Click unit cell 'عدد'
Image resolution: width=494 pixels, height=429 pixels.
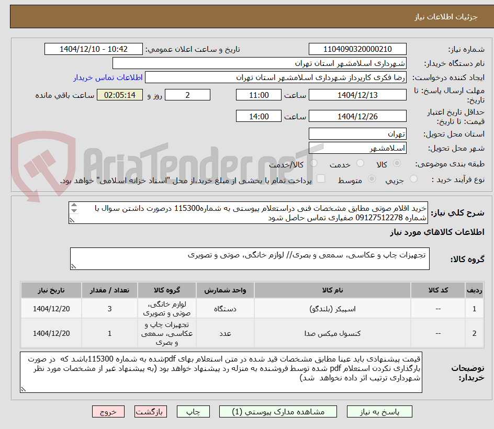tap(225, 333)
